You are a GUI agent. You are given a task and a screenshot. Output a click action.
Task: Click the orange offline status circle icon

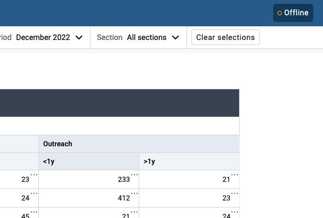coord(280,13)
